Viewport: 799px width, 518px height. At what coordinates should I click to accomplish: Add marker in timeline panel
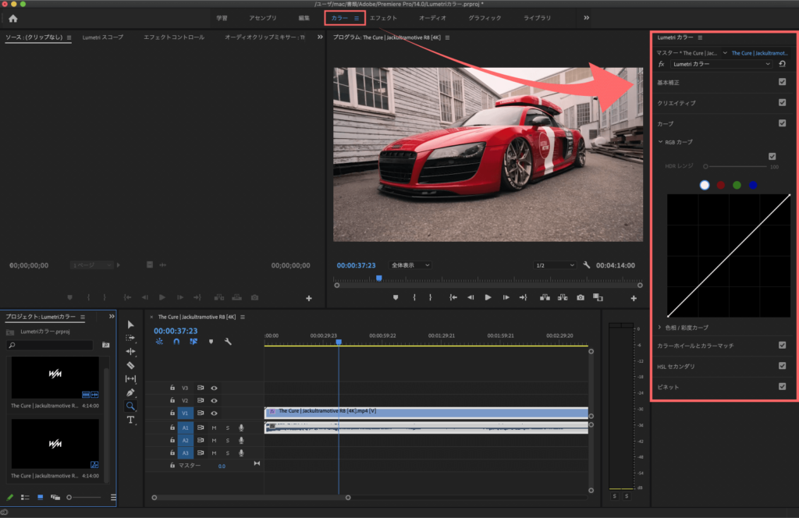(x=211, y=342)
